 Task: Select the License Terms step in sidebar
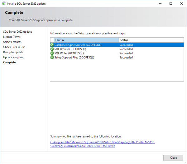tap(12, 37)
